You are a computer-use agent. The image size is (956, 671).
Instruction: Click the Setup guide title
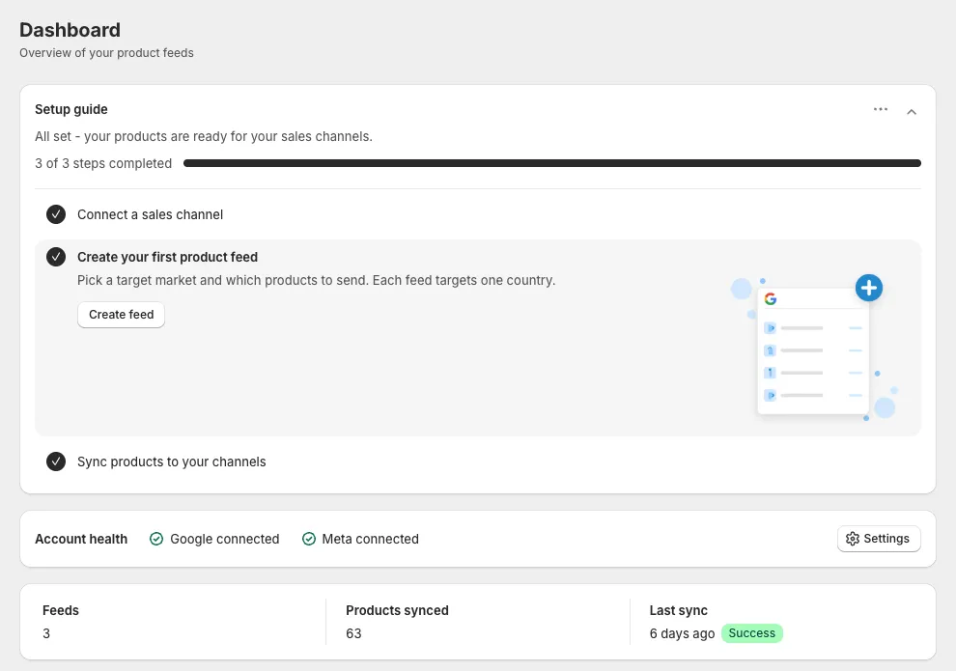tap(71, 110)
